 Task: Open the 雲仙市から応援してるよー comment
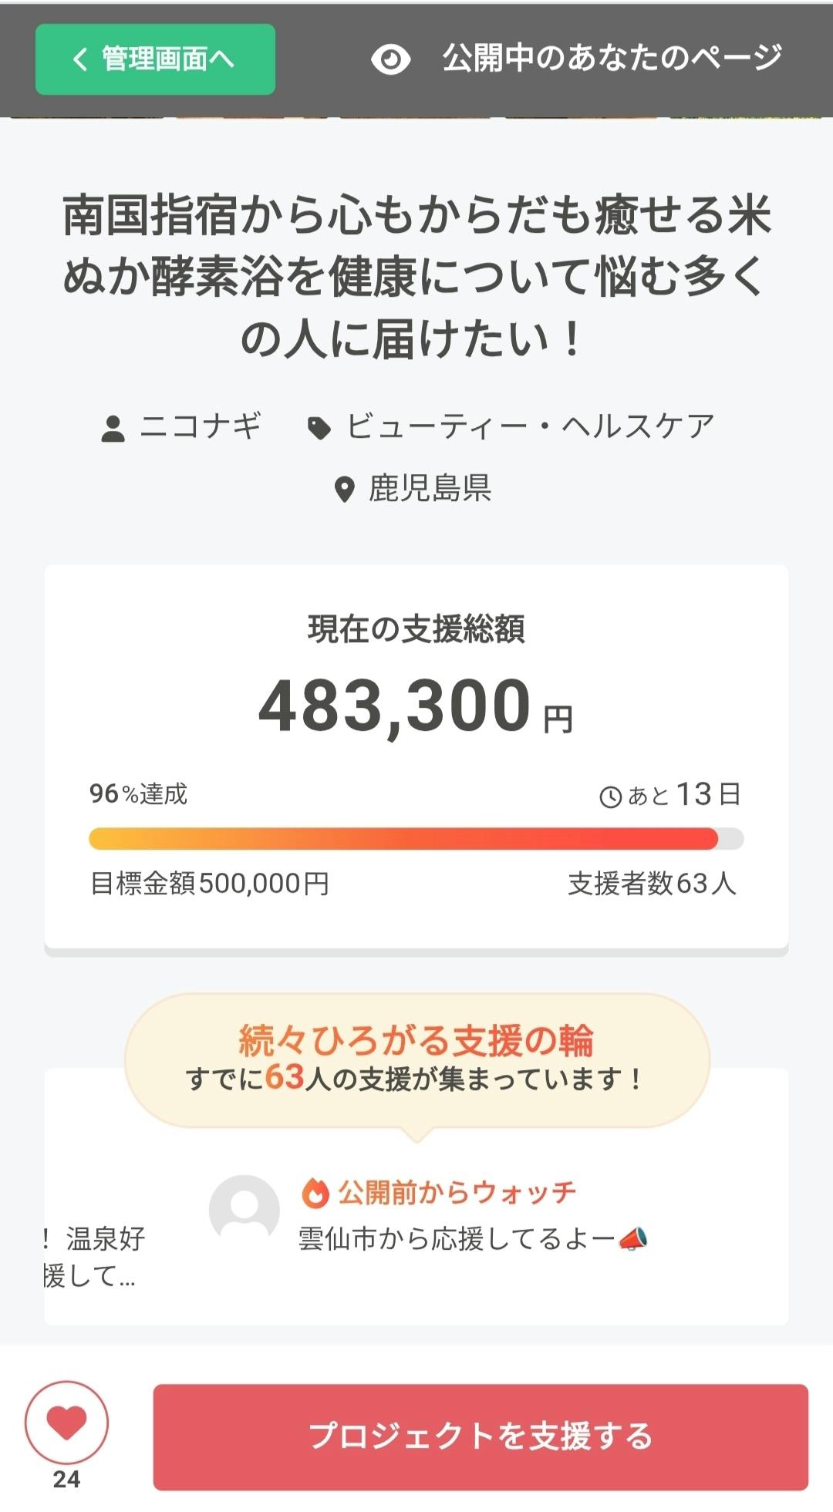[457, 1239]
